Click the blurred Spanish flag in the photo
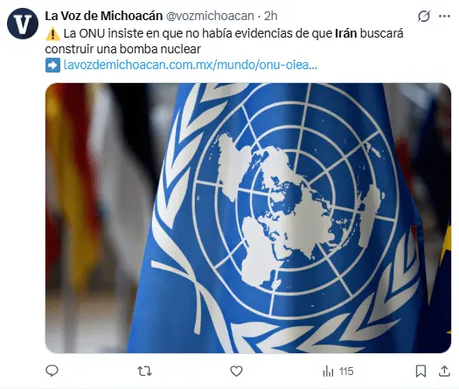 click(x=73, y=182)
